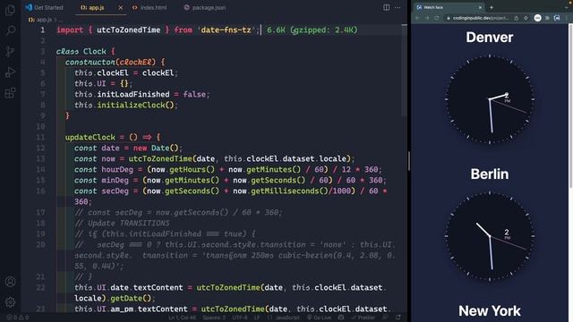Click the Berlin heading on the page
This screenshot has width=573, height=322.
(x=490, y=174)
